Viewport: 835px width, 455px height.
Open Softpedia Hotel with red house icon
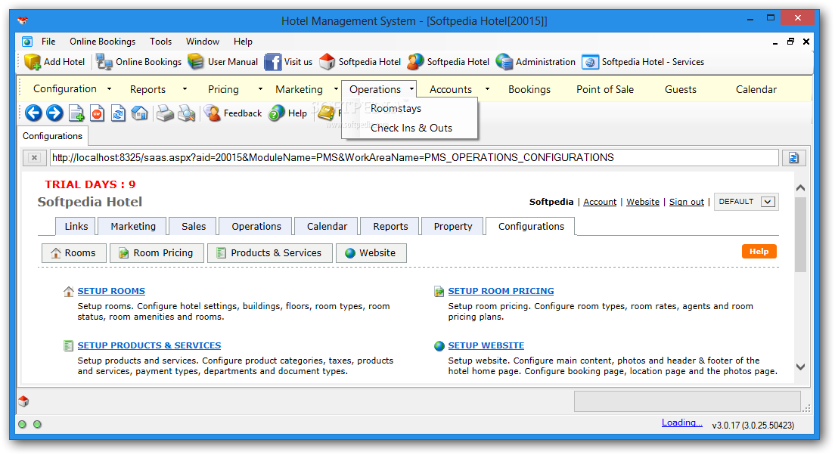coord(360,62)
